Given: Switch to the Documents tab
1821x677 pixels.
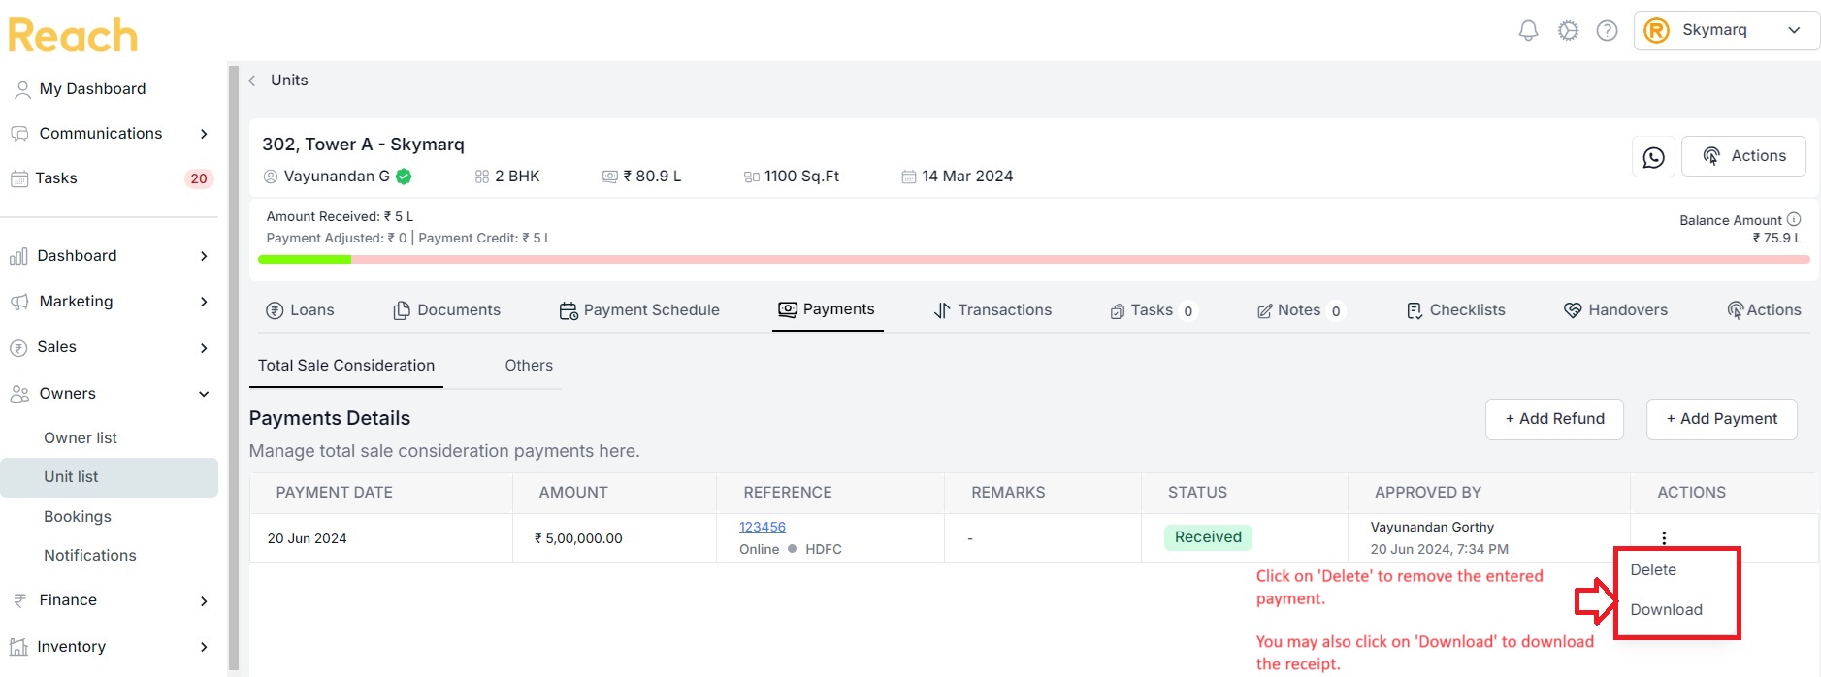Looking at the screenshot, I should click(x=447, y=310).
